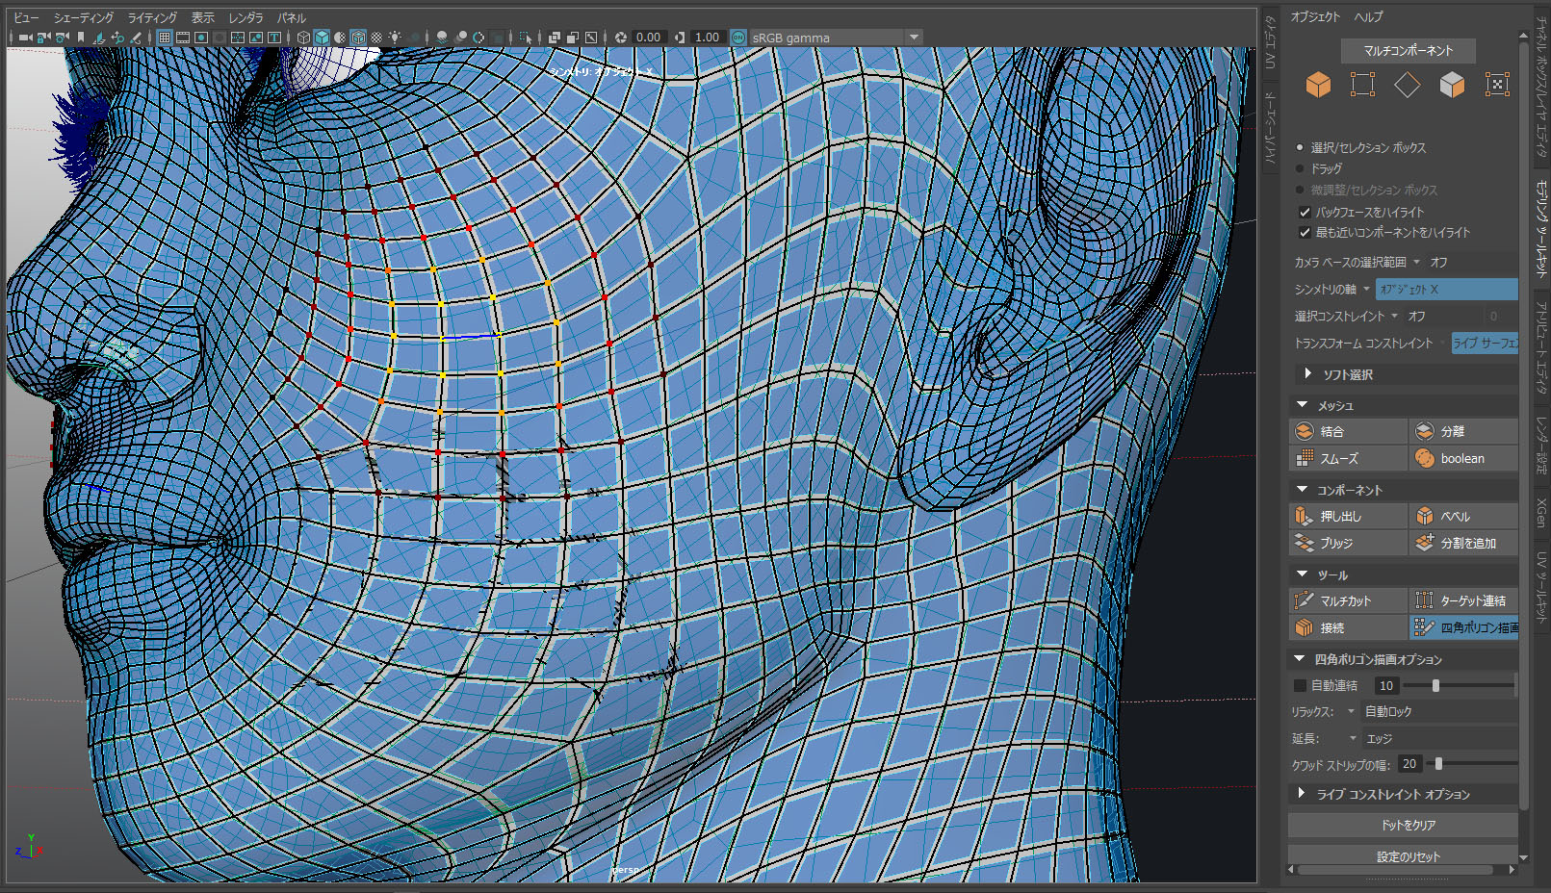Open the ヘルプ menu in toolkit
Screen dimensions: 1551x893
point(1368,16)
